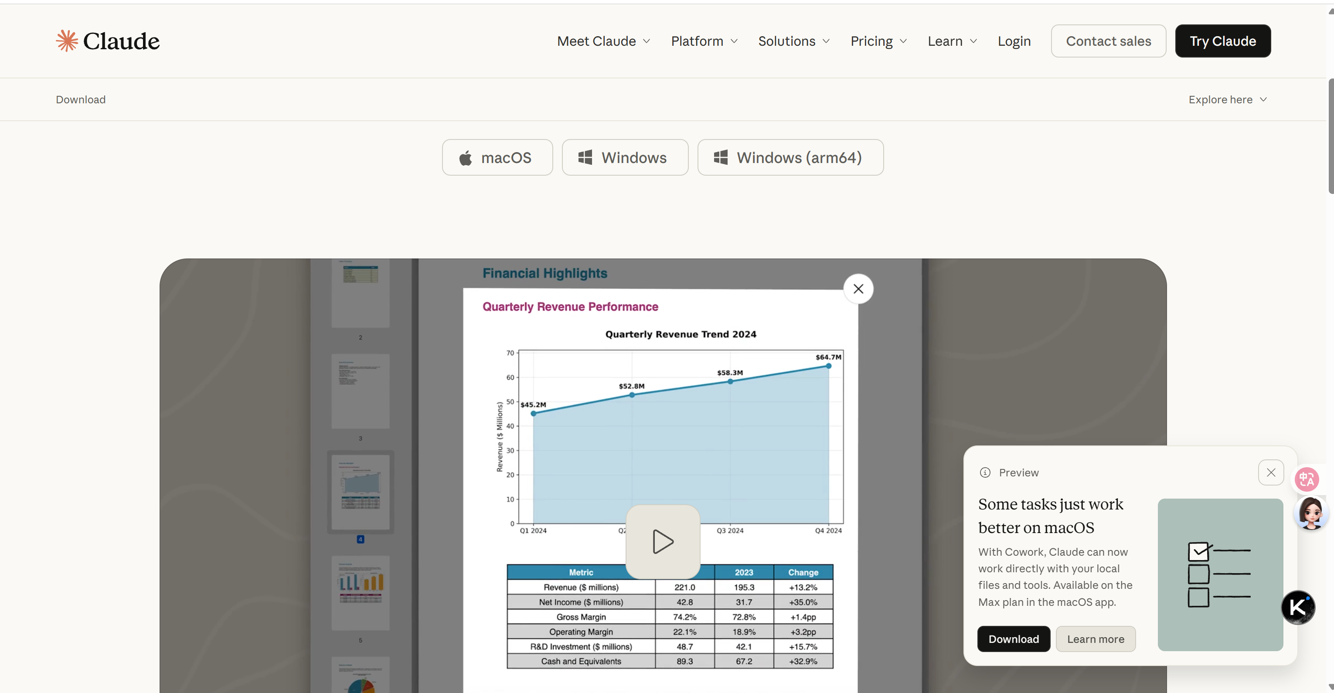Download the macOS version
The width and height of the screenshot is (1334, 693).
pyautogui.click(x=497, y=157)
